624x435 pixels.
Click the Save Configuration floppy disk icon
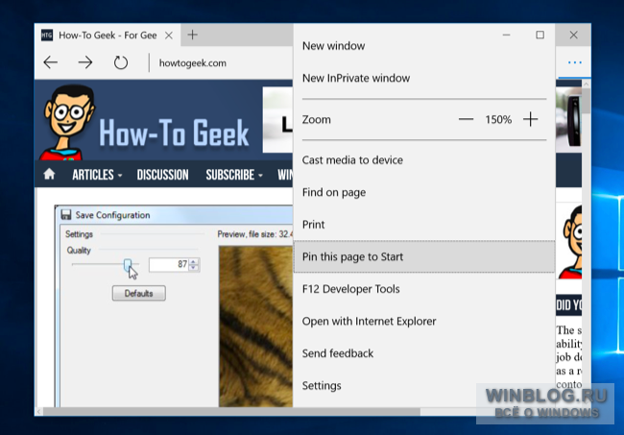click(65, 215)
